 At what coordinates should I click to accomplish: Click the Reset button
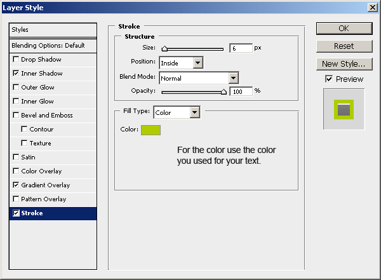coord(344,46)
